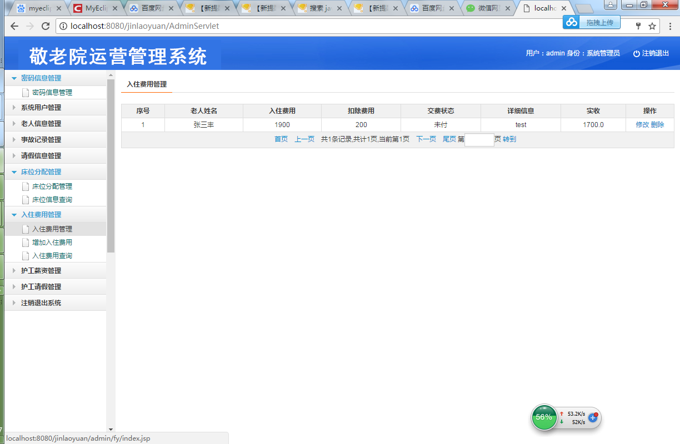Click 上一页 pagination link
This screenshot has width=680, height=444.
[x=304, y=139]
